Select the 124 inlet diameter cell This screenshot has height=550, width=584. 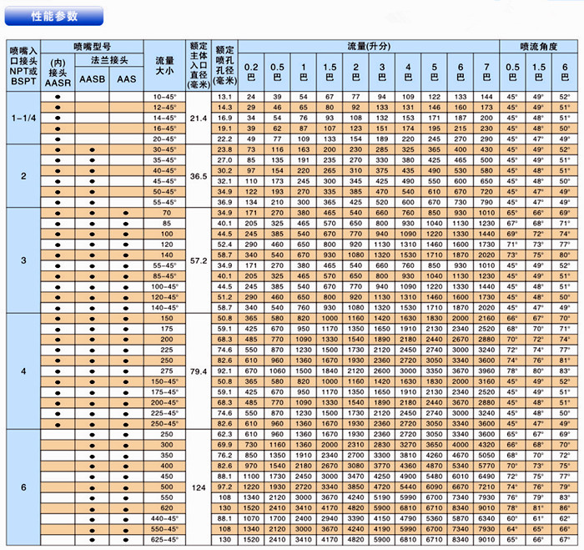click(199, 487)
